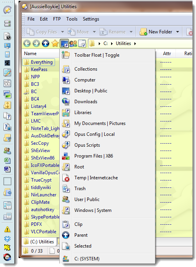Click the dual-document window sidebar icon
This screenshot has width=196, height=267.
[x=7, y=83]
